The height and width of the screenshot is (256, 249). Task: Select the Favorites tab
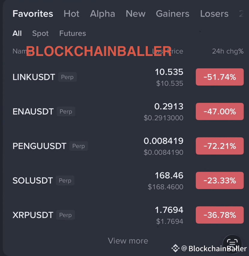pyautogui.click(x=33, y=14)
